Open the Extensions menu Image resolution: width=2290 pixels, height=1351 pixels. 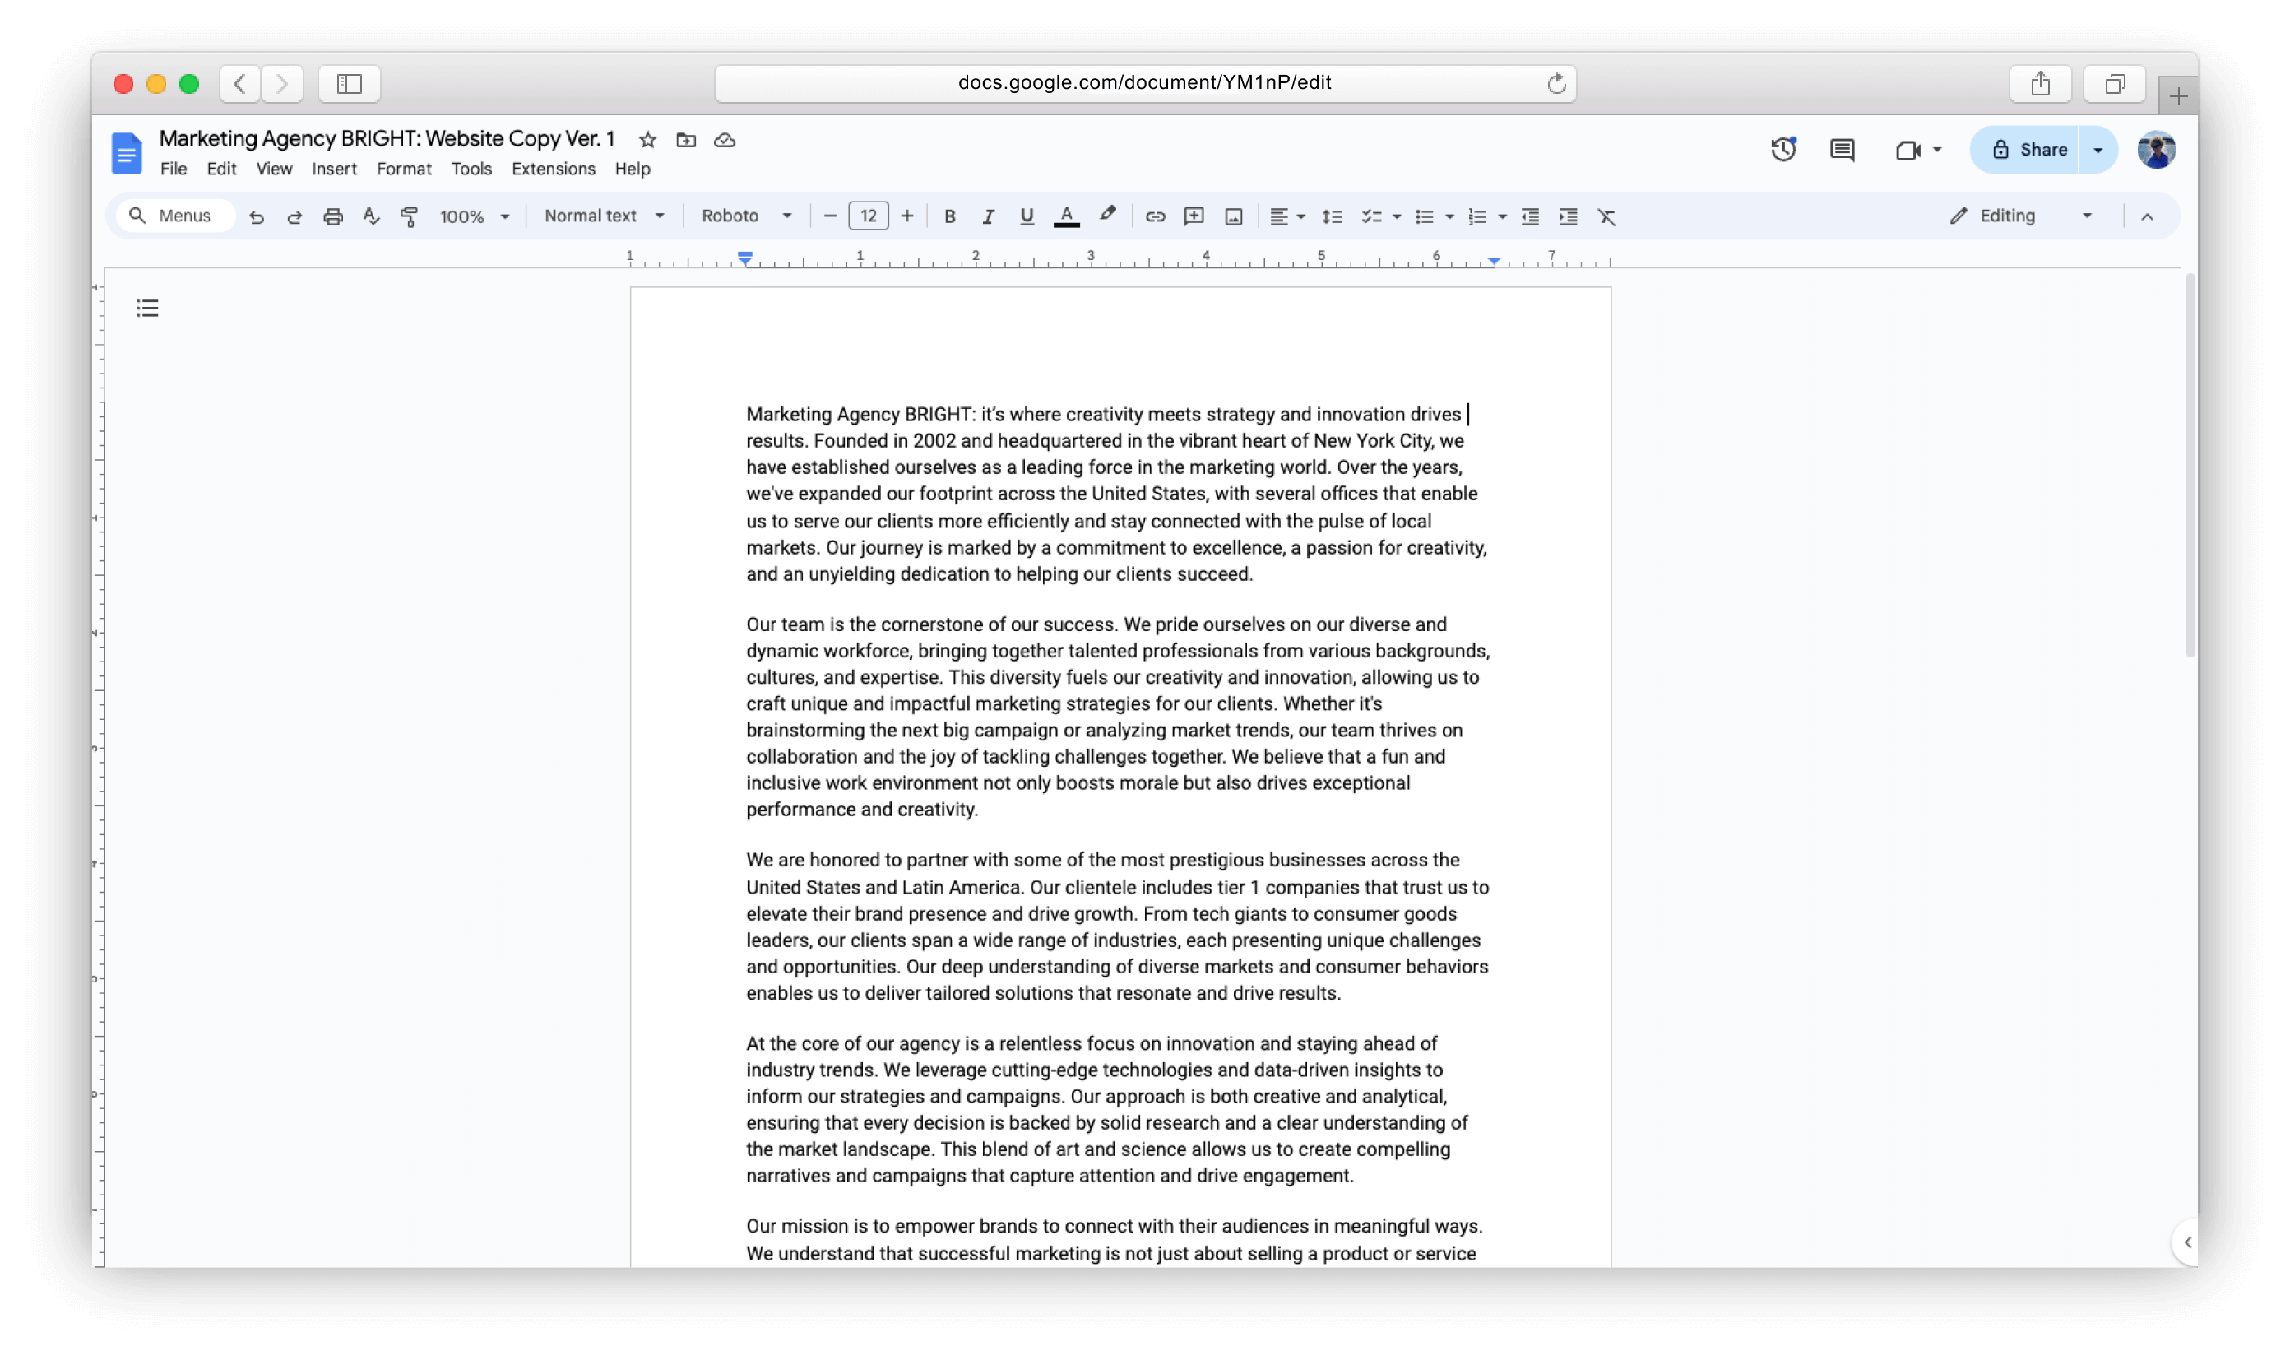coord(553,169)
